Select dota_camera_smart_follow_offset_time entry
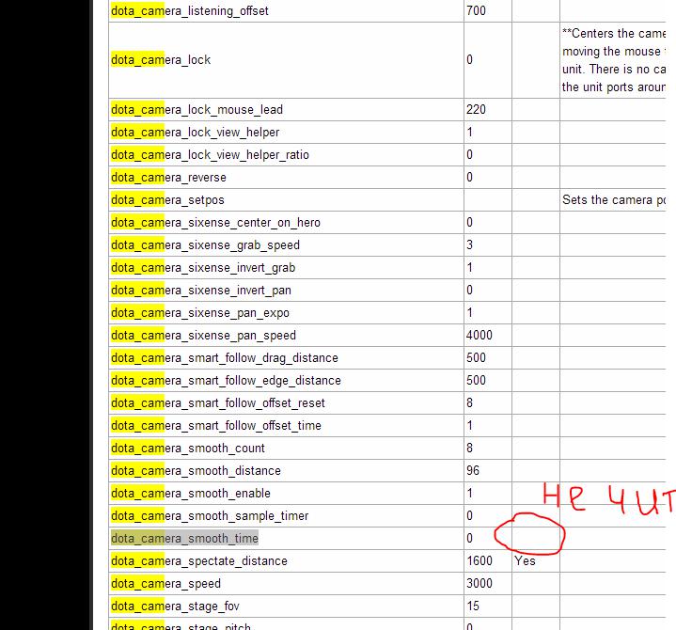 (x=216, y=425)
